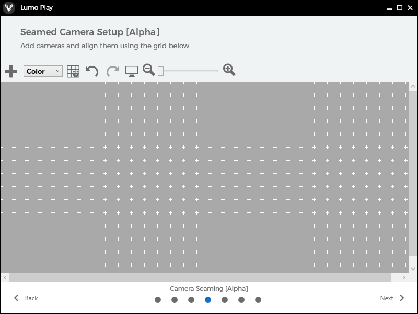
Task: Click the vertical scrollbar down arrow
Action: click(x=413, y=269)
